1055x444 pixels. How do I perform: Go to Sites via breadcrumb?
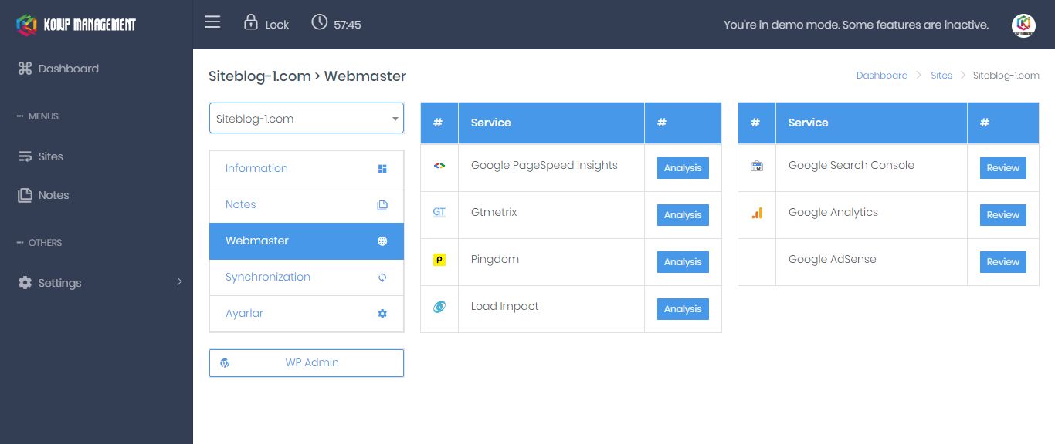coord(941,76)
